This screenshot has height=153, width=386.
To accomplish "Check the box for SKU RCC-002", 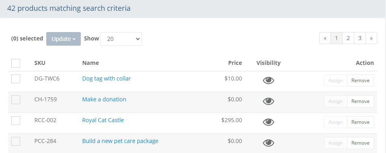I will coord(16,121).
